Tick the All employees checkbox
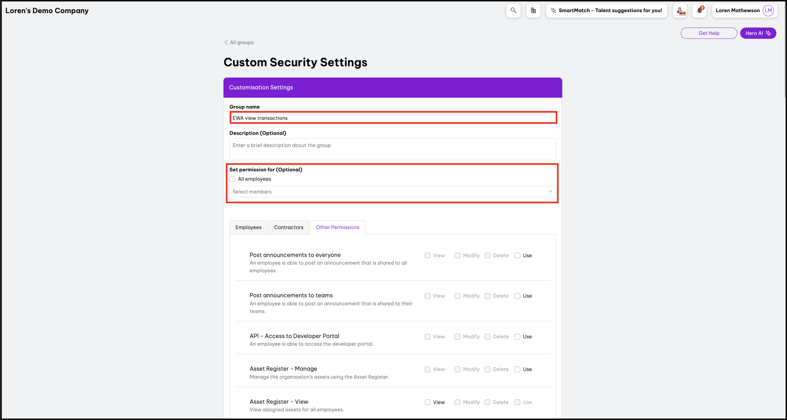 click(x=232, y=179)
